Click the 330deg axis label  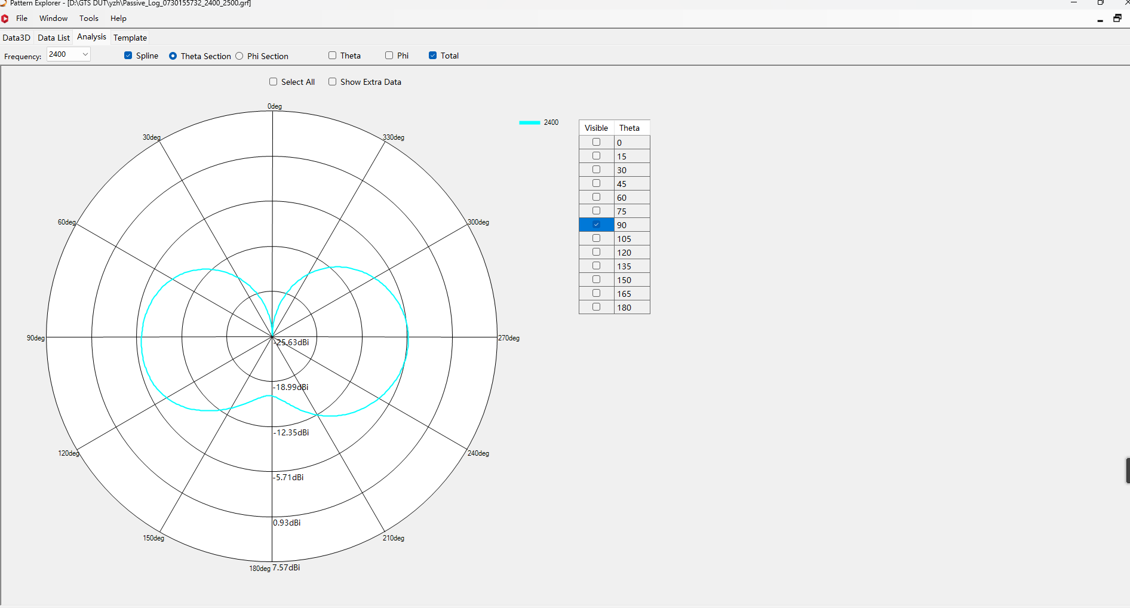tap(394, 137)
